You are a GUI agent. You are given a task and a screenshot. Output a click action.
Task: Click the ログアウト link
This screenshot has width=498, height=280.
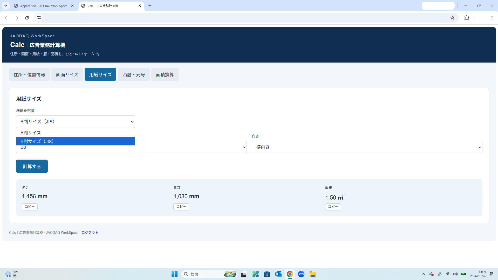coord(90,233)
